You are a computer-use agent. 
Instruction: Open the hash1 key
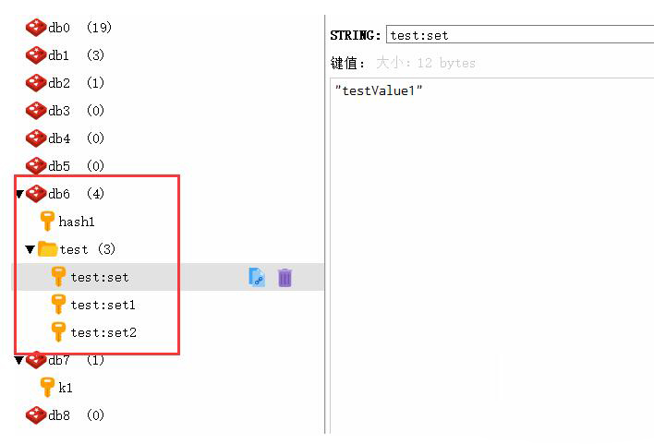click(x=77, y=222)
